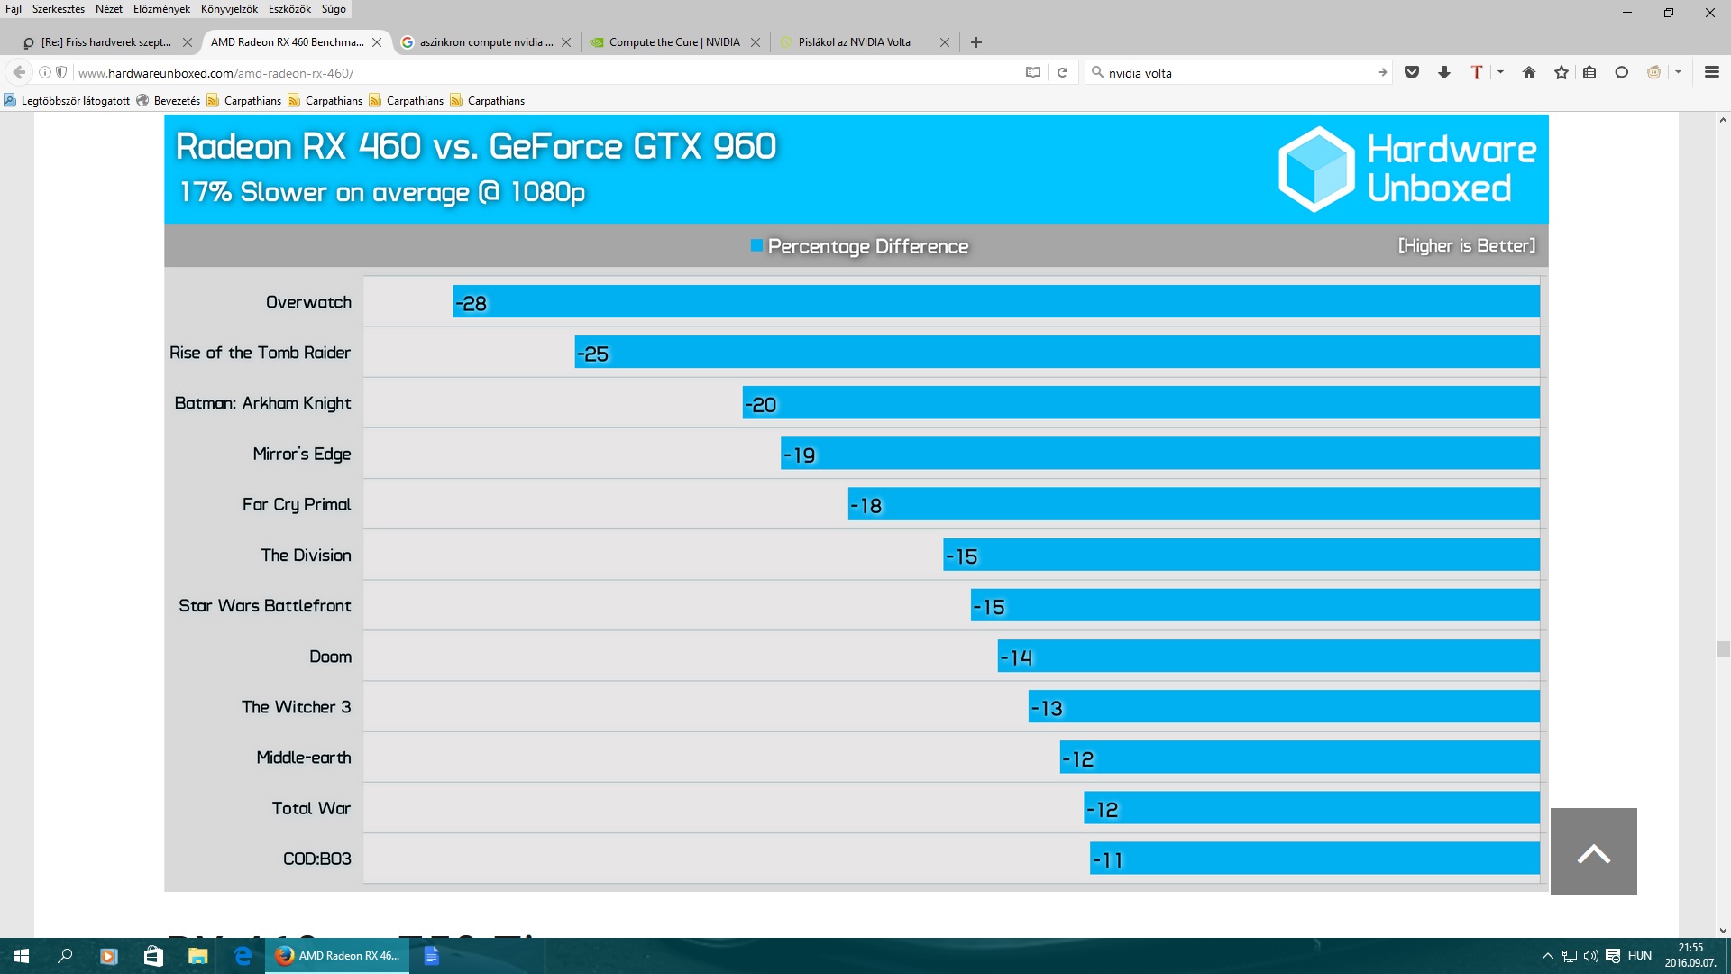The width and height of the screenshot is (1731, 974).
Task: Click the Far Cry Primal label
Action: 297,504
